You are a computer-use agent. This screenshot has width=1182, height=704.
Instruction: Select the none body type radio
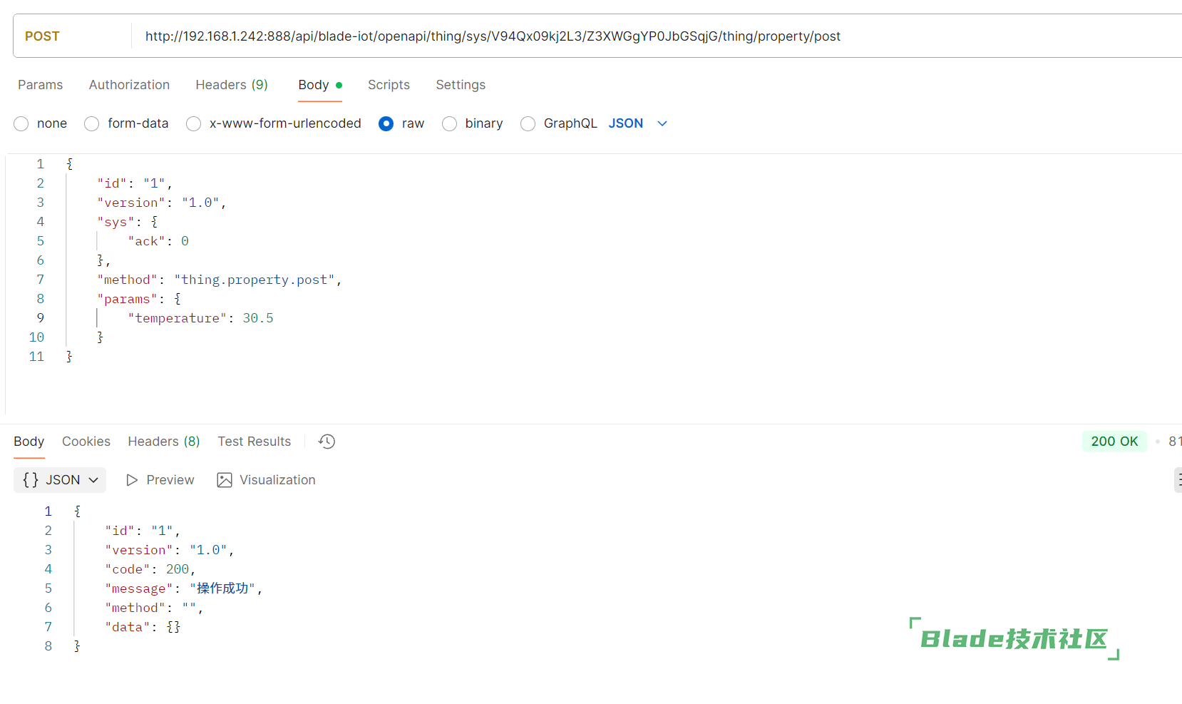(22, 124)
